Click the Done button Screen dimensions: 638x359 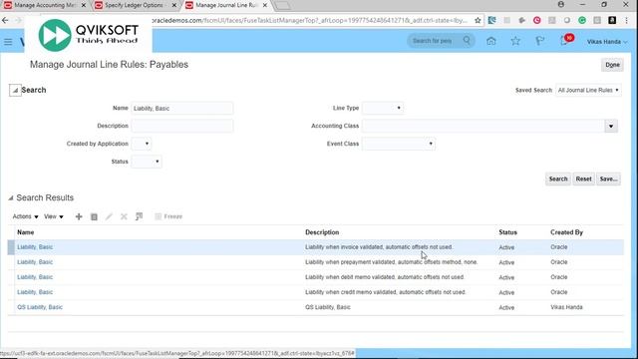[x=612, y=65]
